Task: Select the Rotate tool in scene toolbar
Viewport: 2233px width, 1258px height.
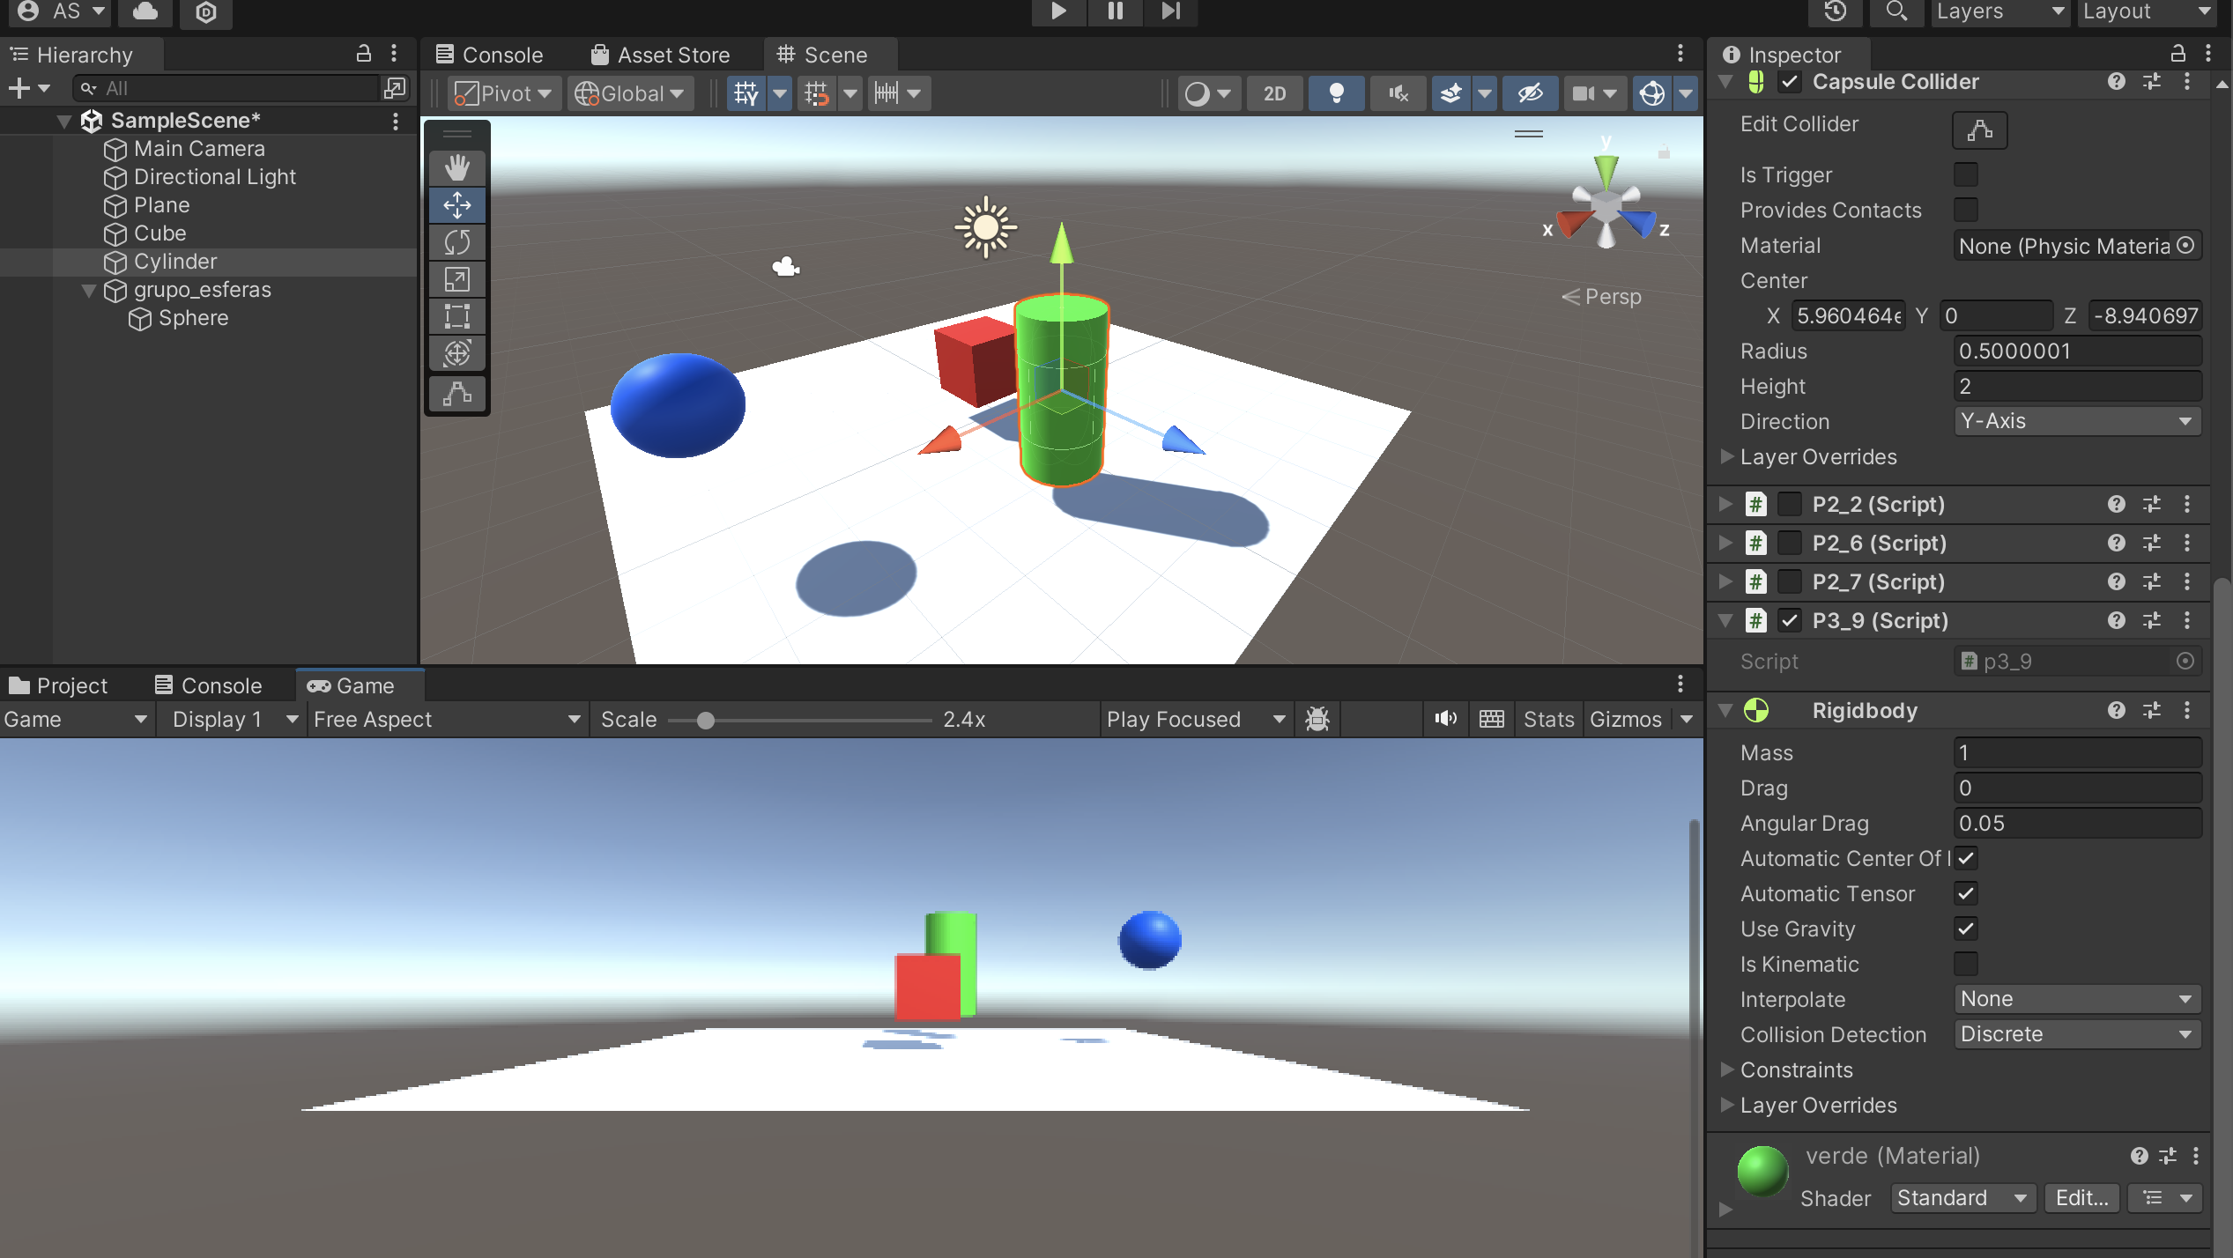Action: (456, 242)
